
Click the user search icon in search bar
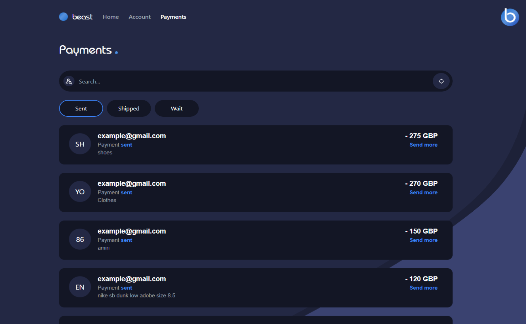[69, 81]
